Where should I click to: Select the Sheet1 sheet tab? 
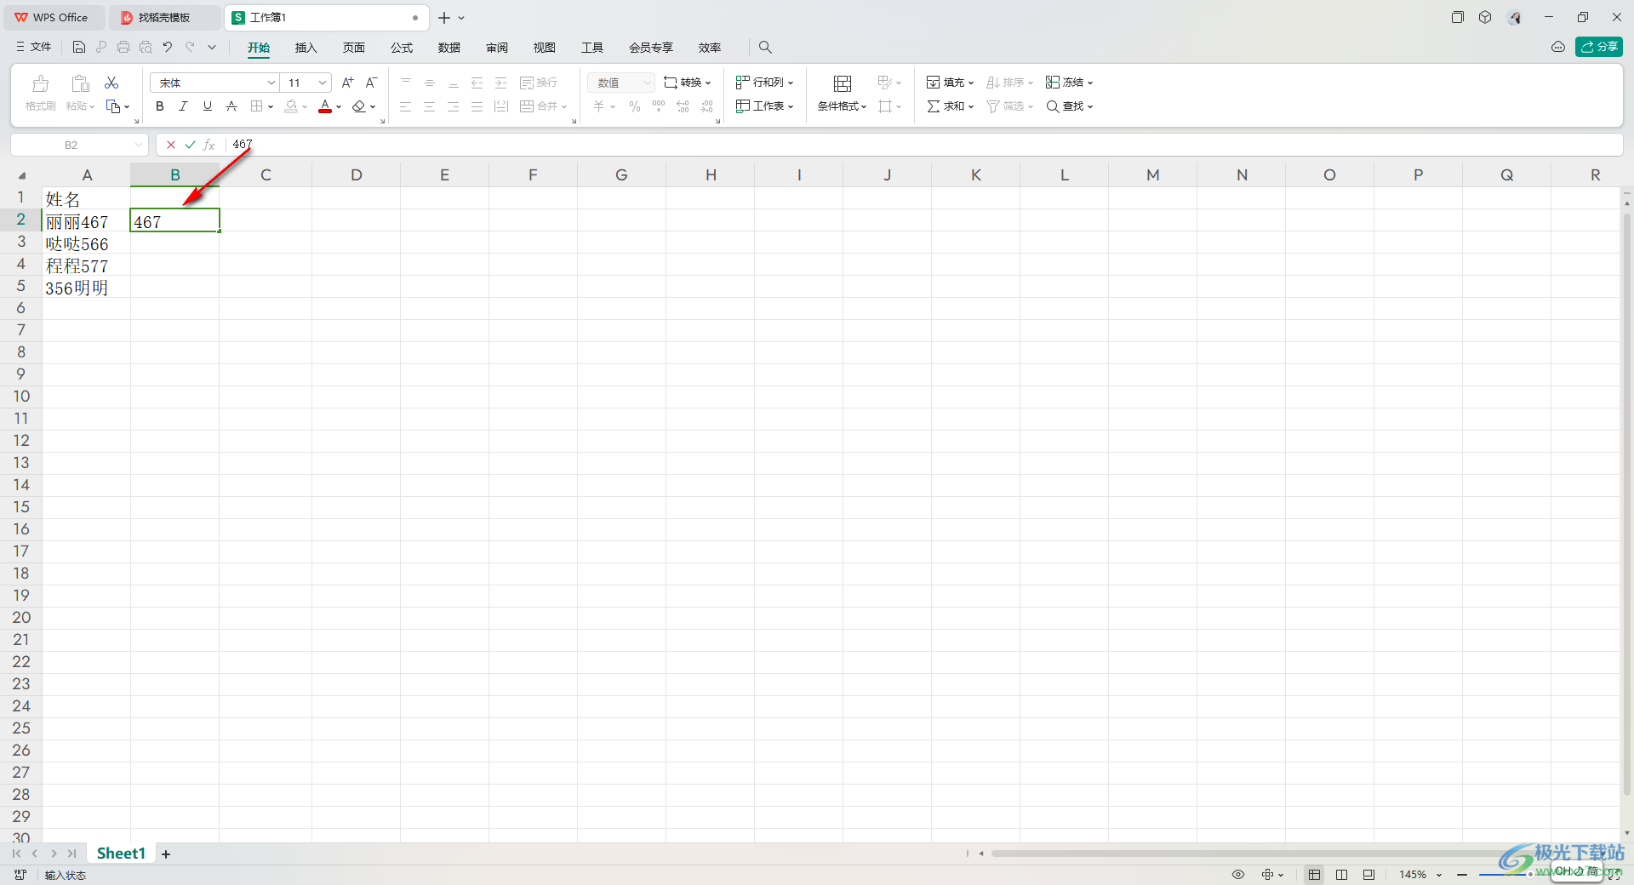pyautogui.click(x=121, y=854)
